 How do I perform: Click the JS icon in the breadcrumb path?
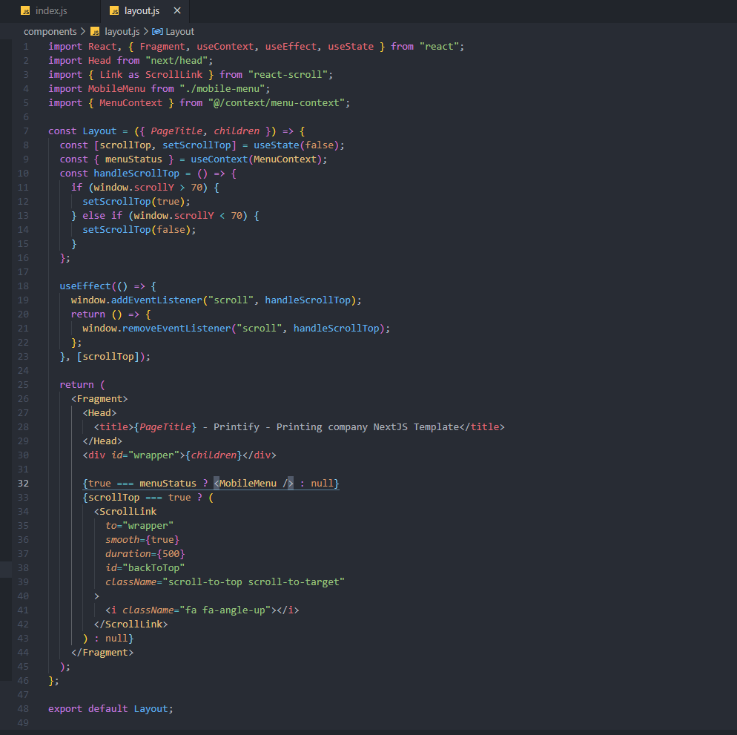[95, 31]
